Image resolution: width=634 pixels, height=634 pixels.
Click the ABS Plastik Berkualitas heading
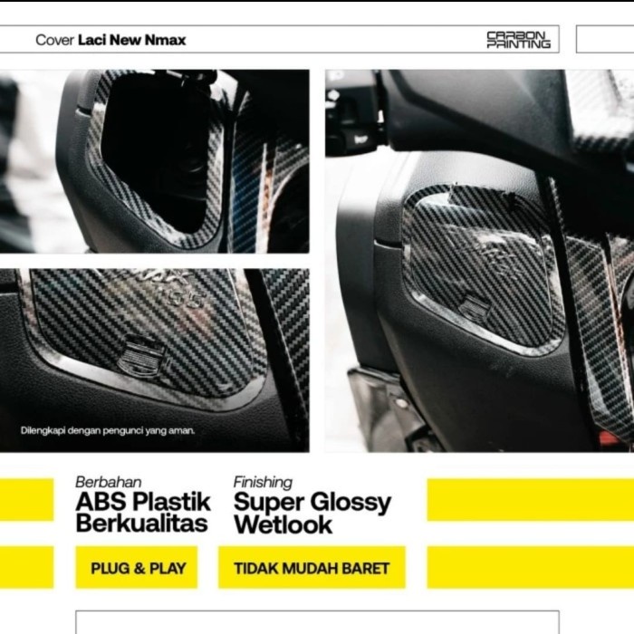tap(143, 511)
